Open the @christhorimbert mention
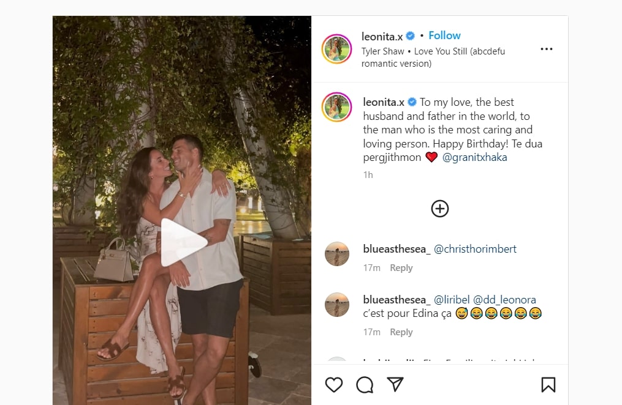This screenshot has width=622, height=405. point(475,249)
